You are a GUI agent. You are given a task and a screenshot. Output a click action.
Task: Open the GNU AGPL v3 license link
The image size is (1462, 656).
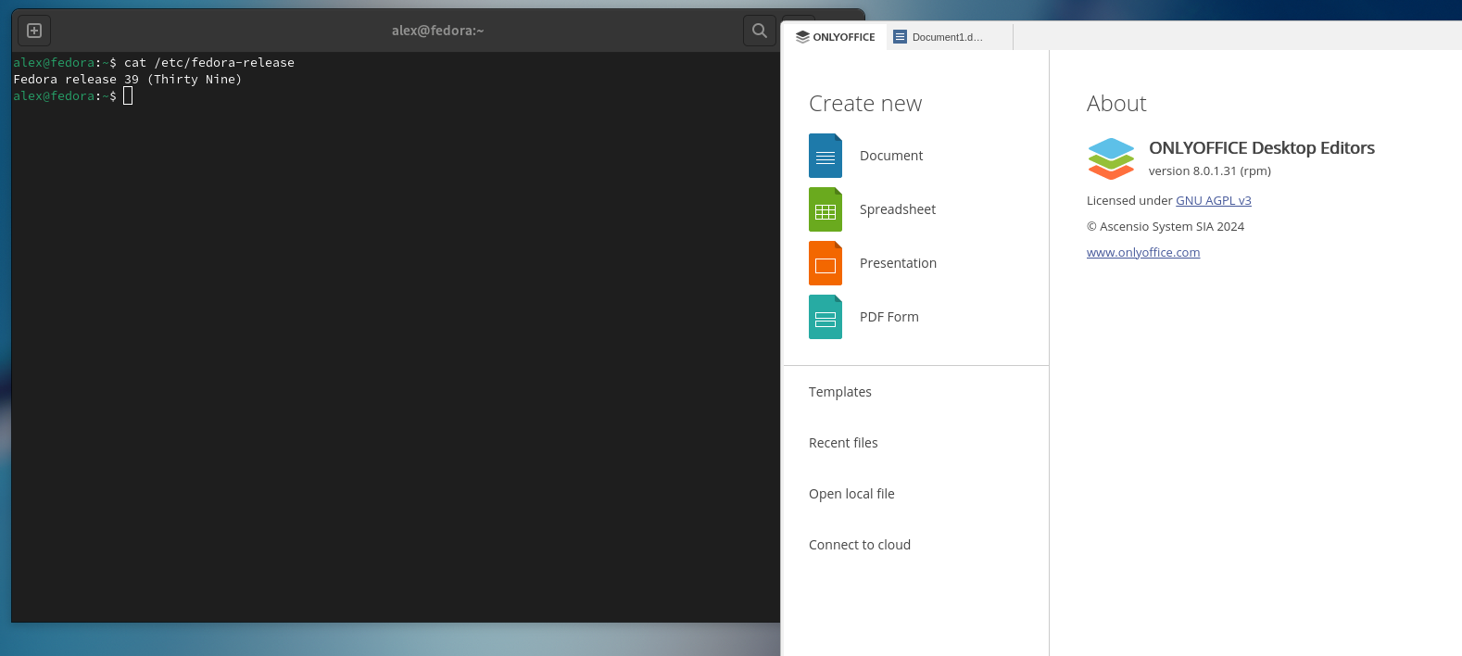1214,200
